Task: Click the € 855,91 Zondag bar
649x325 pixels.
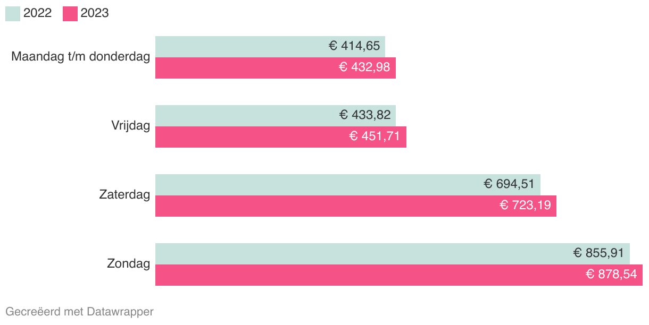Action: 393,254
